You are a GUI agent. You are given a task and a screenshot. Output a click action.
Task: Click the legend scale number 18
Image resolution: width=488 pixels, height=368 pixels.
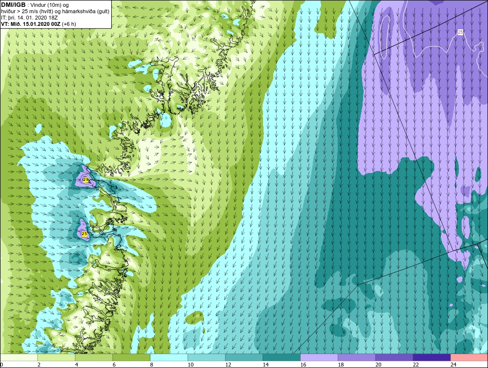pos(341,365)
